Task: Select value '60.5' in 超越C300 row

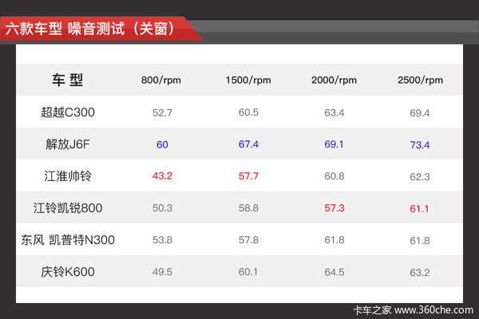Action: 248,112
